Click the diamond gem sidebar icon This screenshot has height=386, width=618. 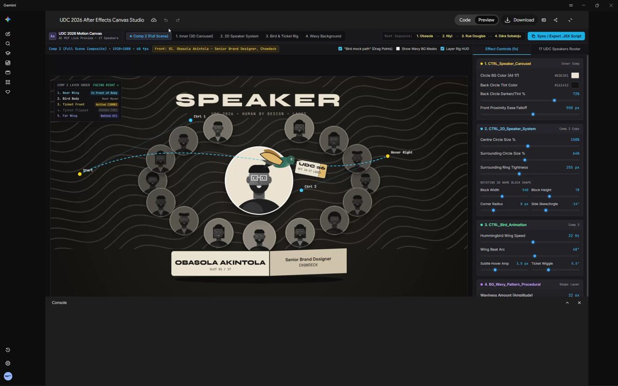click(8, 92)
